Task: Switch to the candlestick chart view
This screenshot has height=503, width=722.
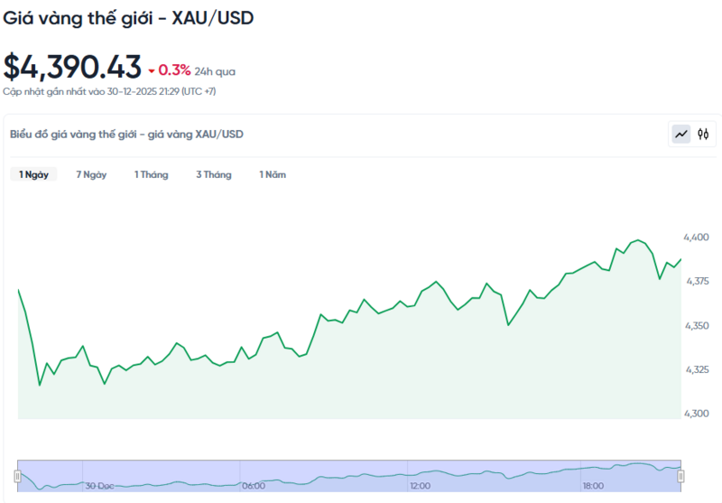Action: pos(703,135)
